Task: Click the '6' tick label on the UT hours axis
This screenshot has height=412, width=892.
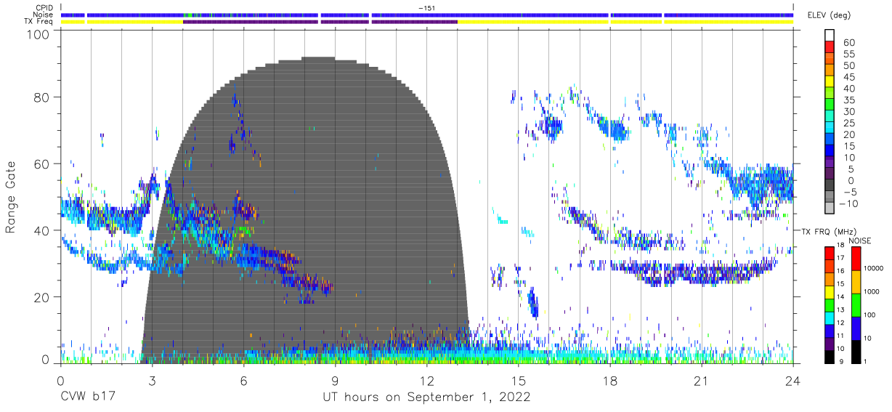Action: [243, 380]
